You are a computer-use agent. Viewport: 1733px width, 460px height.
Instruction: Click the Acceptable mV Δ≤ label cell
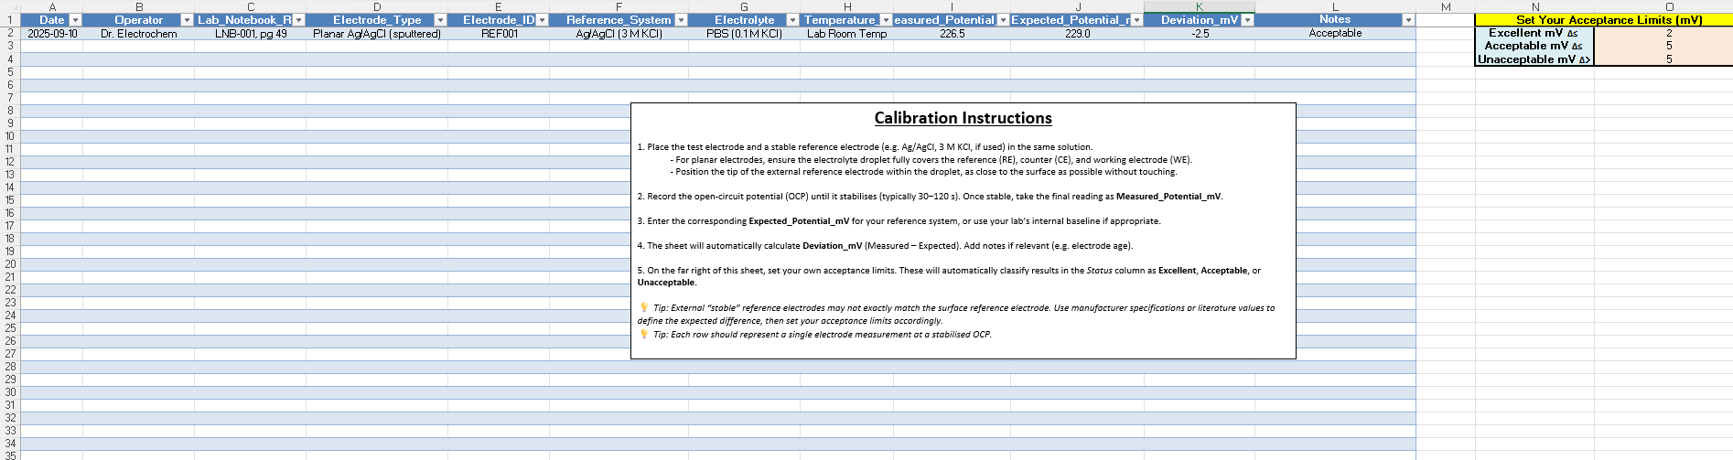tap(1534, 46)
